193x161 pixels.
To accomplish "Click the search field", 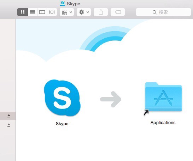I will pos(163,12).
